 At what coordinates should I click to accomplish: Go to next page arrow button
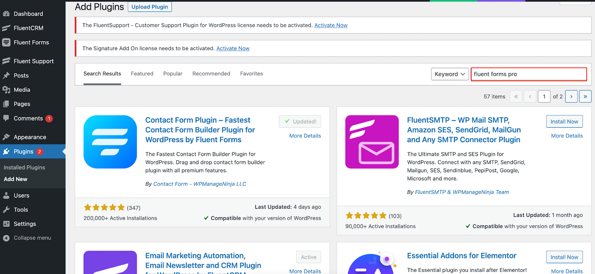pos(571,97)
